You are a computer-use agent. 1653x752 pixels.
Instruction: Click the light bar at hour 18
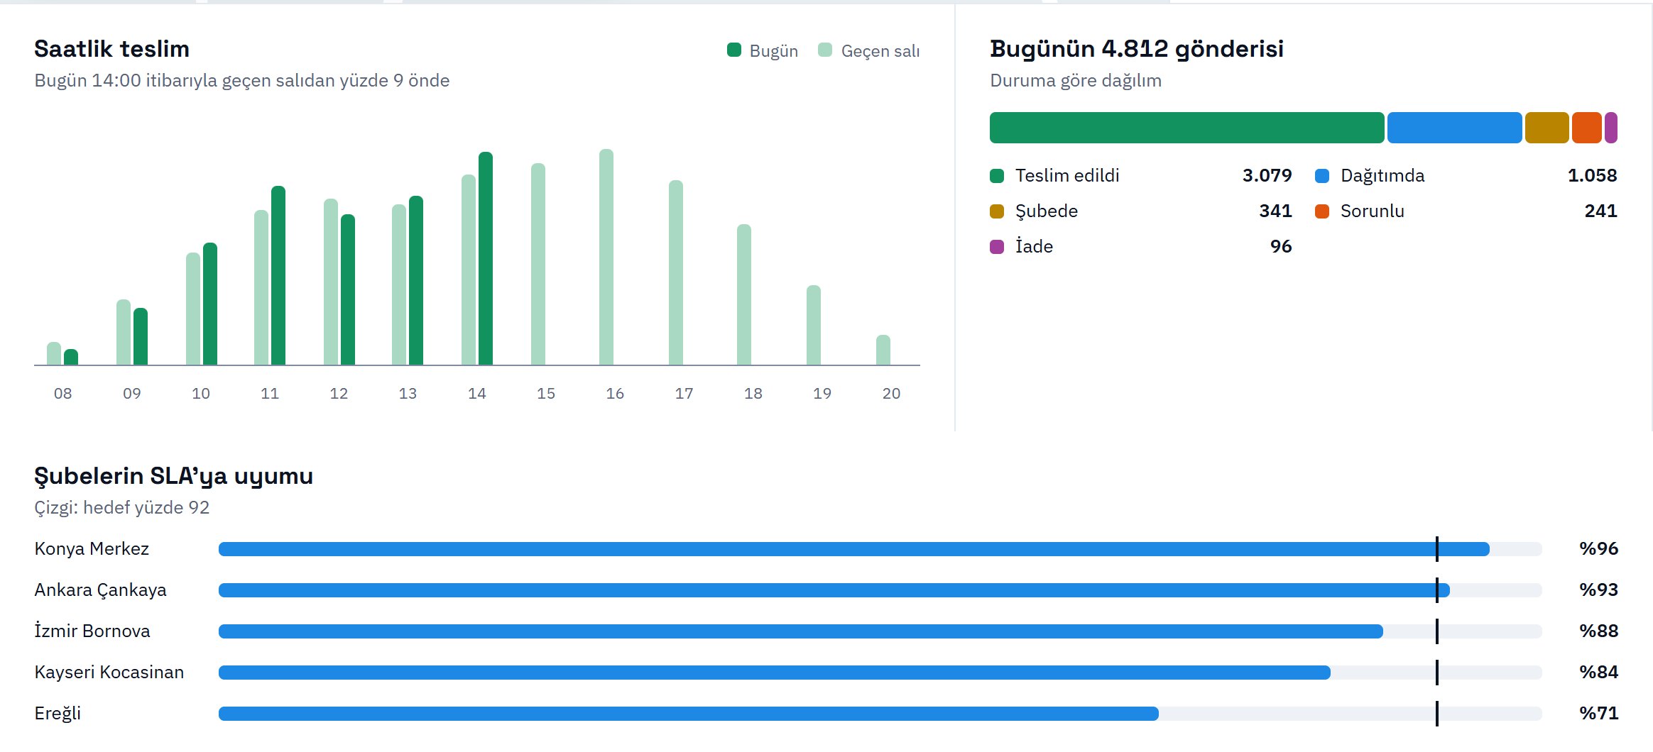pyautogui.click(x=744, y=294)
